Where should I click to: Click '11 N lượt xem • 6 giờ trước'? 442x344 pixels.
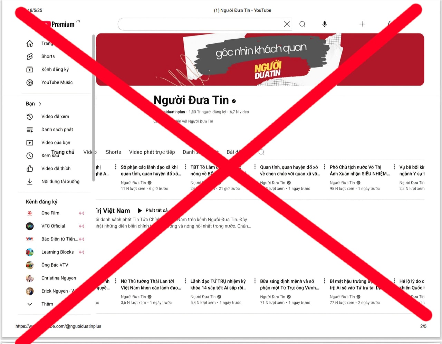(x=144, y=189)
